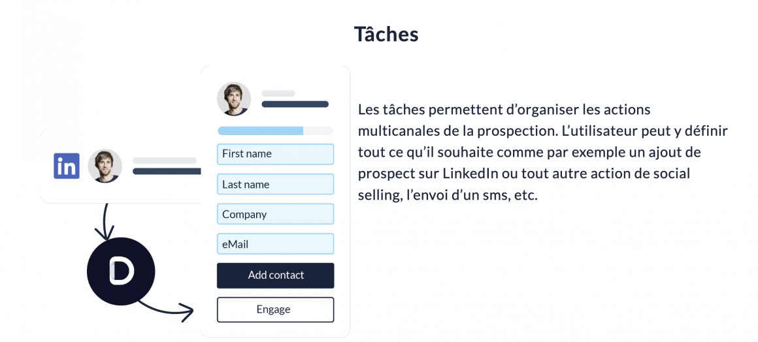
Task: Click the paragraph describing les tâches
Action: [x=542, y=152]
